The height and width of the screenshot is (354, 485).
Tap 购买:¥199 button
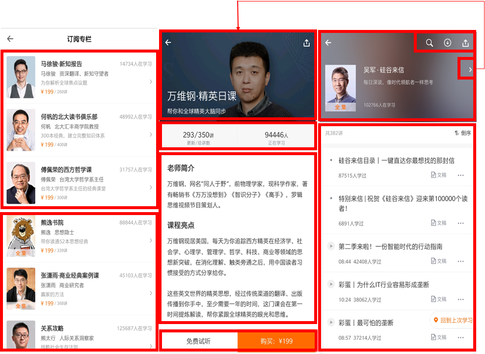[x=276, y=341]
